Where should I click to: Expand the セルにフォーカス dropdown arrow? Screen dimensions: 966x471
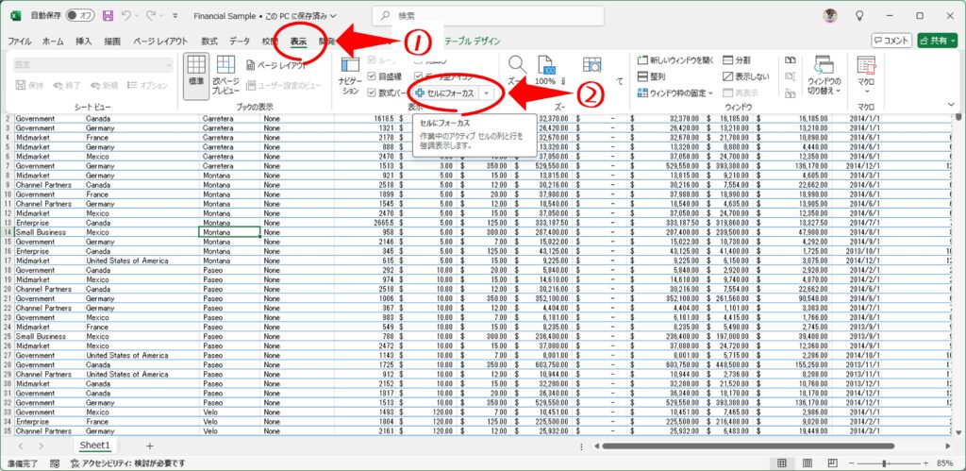click(x=486, y=93)
